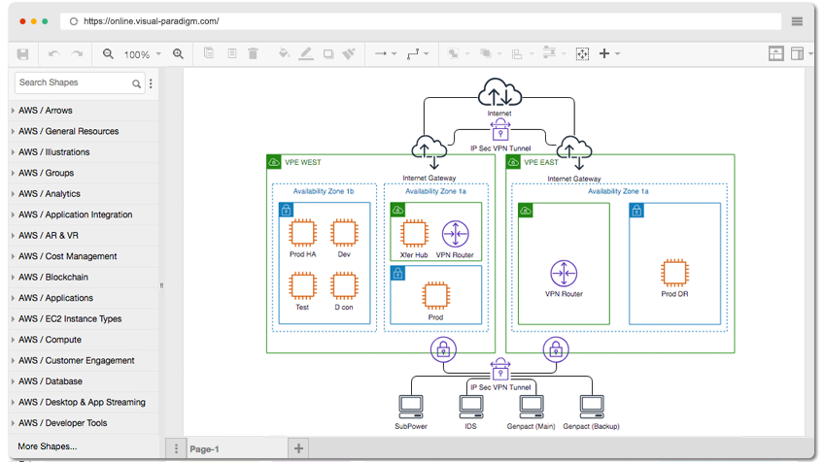Select the VPE EAST label
Screen dimensions: 824x462
point(540,163)
